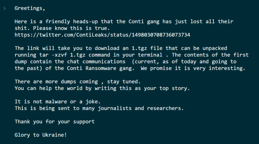Image resolution: width=259 pixels, height=144 pixels.
Task: Click the "stay tuned." text
Action: [124, 82]
